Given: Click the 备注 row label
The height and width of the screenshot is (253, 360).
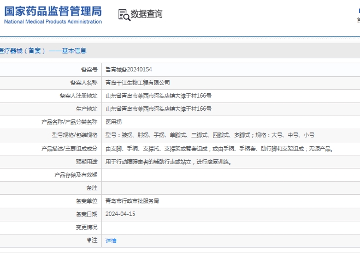Looking at the screenshot, I should tap(92, 188).
